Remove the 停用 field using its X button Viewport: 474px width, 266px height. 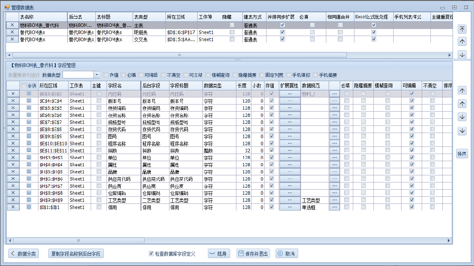pyautogui.click(x=13, y=207)
